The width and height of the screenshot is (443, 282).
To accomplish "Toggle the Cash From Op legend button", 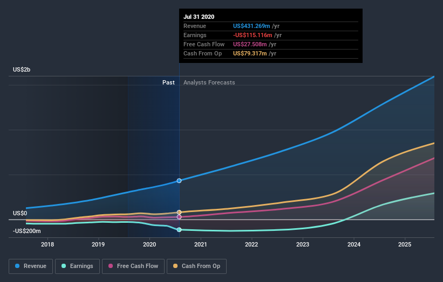I will pyautogui.click(x=196, y=266).
